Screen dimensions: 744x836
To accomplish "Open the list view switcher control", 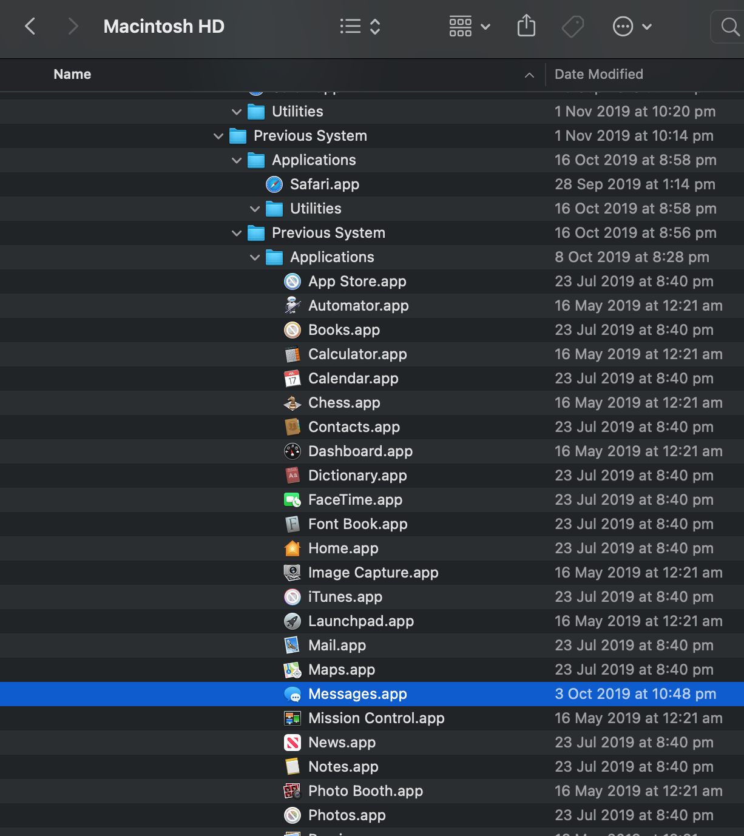I will pyautogui.click(x=360, y=26).
